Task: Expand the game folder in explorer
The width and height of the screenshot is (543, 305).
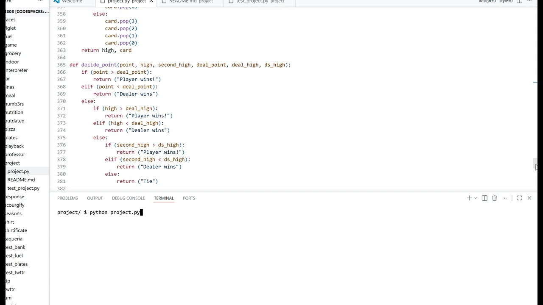Action: 11,45
